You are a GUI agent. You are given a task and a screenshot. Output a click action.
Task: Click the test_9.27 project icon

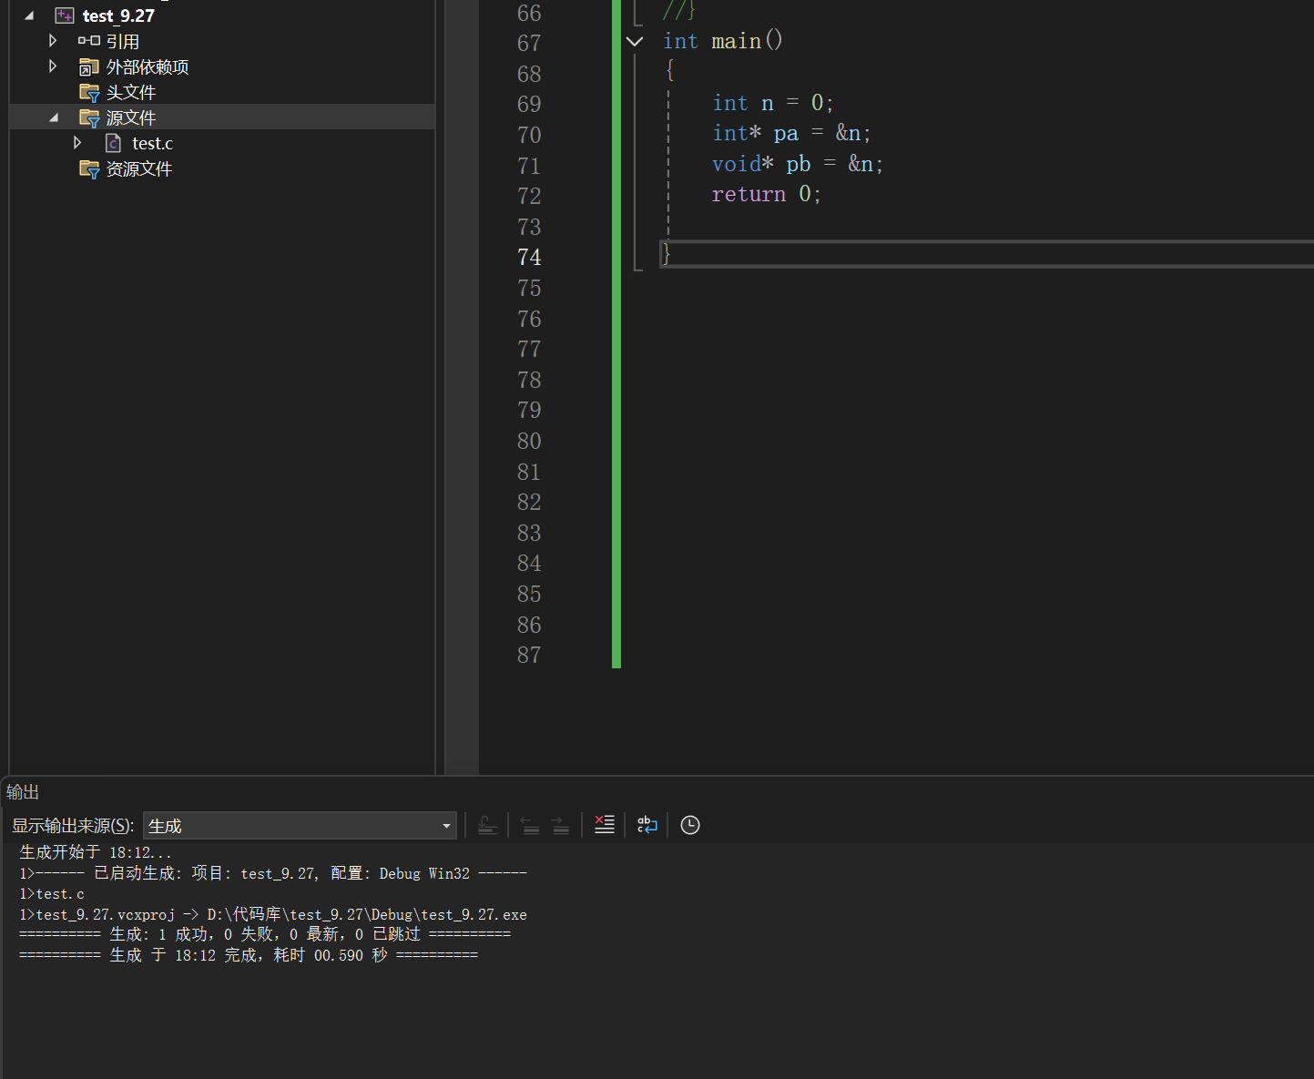(65, 15)
